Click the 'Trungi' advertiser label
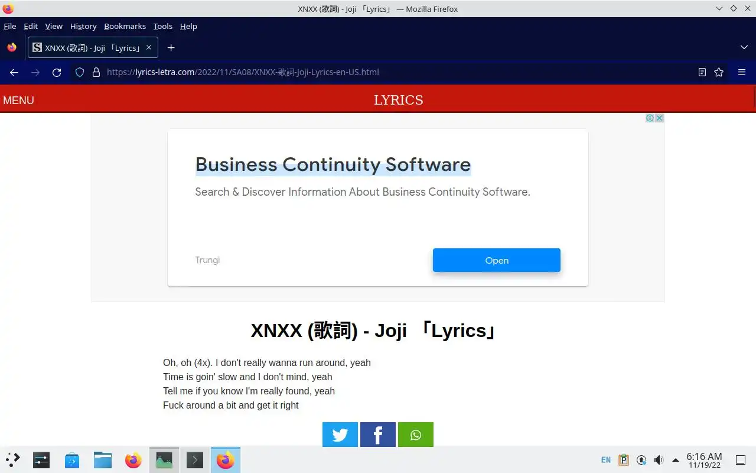This screenshot has height=473, width=756. point(207,260)
